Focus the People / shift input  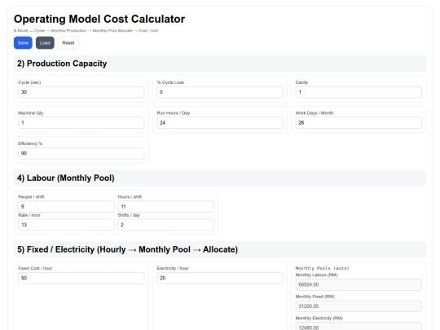click(66, 206)
